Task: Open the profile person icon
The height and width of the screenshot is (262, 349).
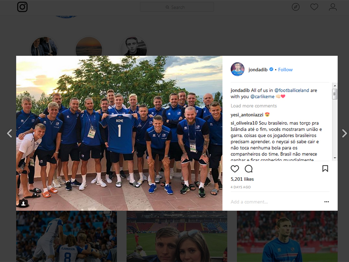Action: pyautogui.click(x=333, y=7)
